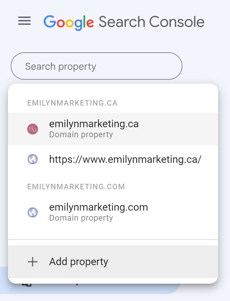230x301 pixels.
Task: Click the Search Console title text
Action: tap(152, 22)
